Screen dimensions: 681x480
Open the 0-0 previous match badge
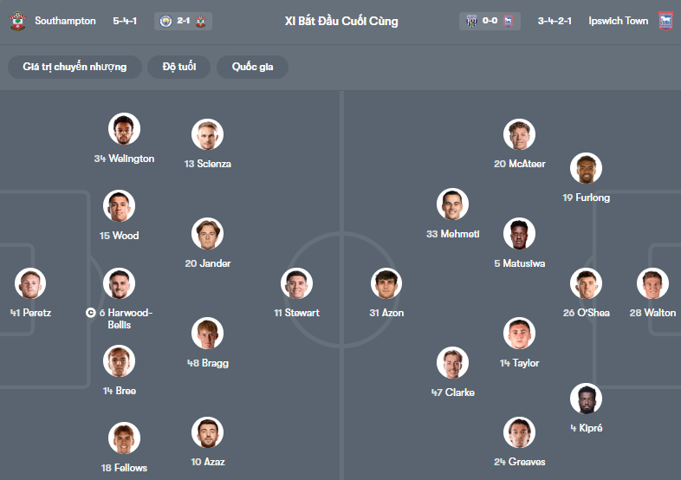[x=490, y=21]
